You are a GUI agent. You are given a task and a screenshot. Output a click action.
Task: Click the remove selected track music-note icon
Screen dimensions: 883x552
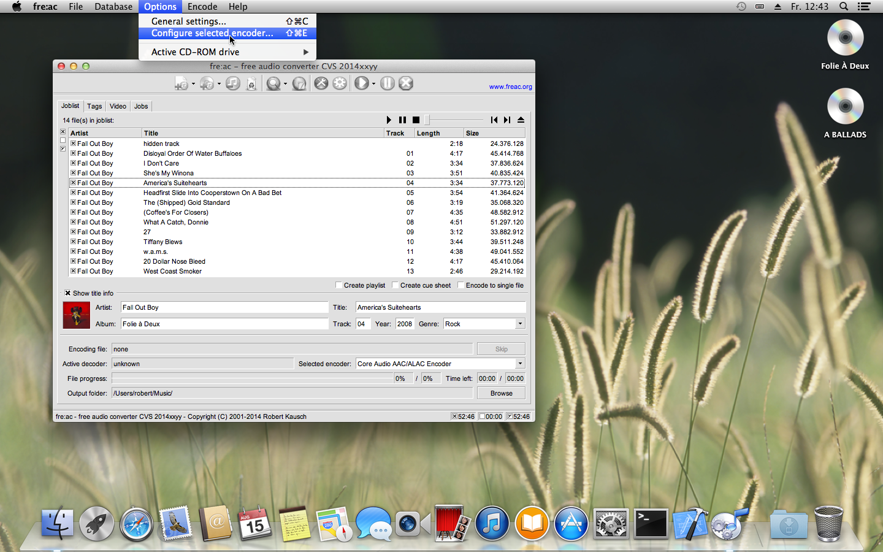(232, 83)
